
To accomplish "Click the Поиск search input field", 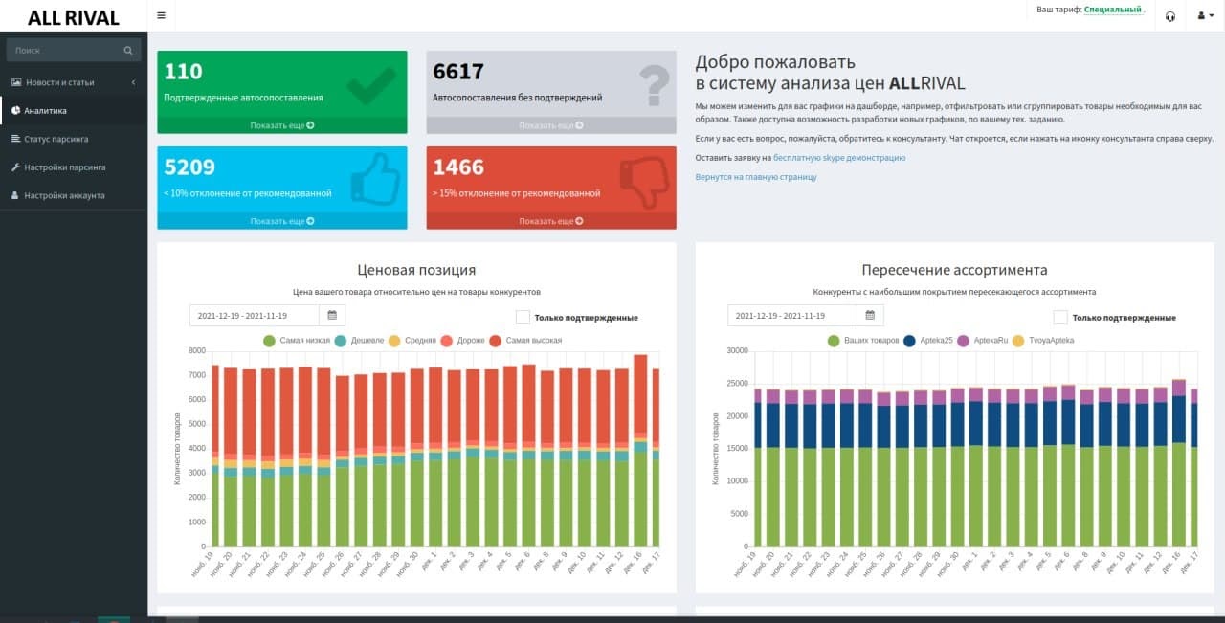I will (65, 50).
